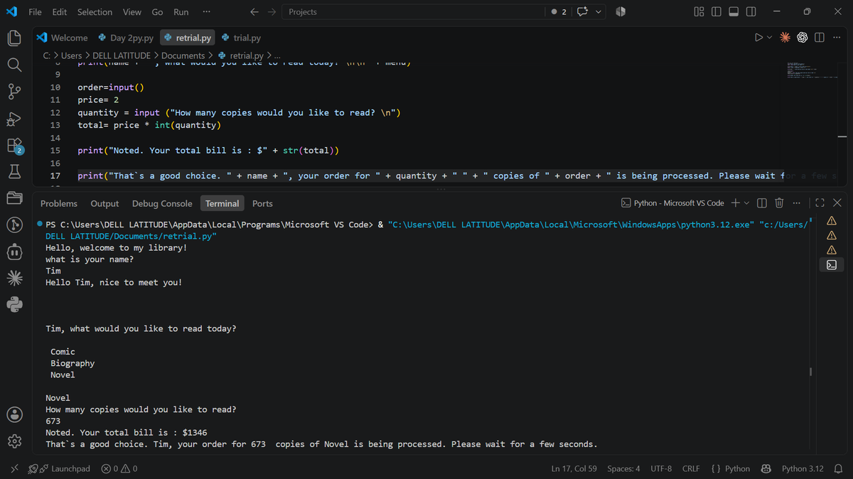Split the editor to the right
Screen dimensions: 853x479
(x=819, y=38)
